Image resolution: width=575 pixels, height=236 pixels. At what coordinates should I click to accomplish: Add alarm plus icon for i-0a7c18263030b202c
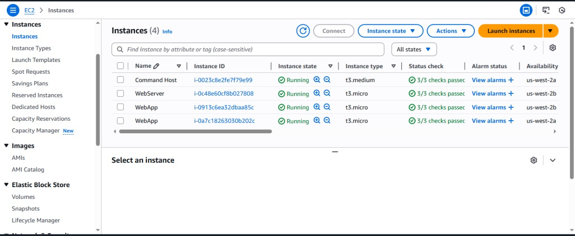tap(511, 121)
